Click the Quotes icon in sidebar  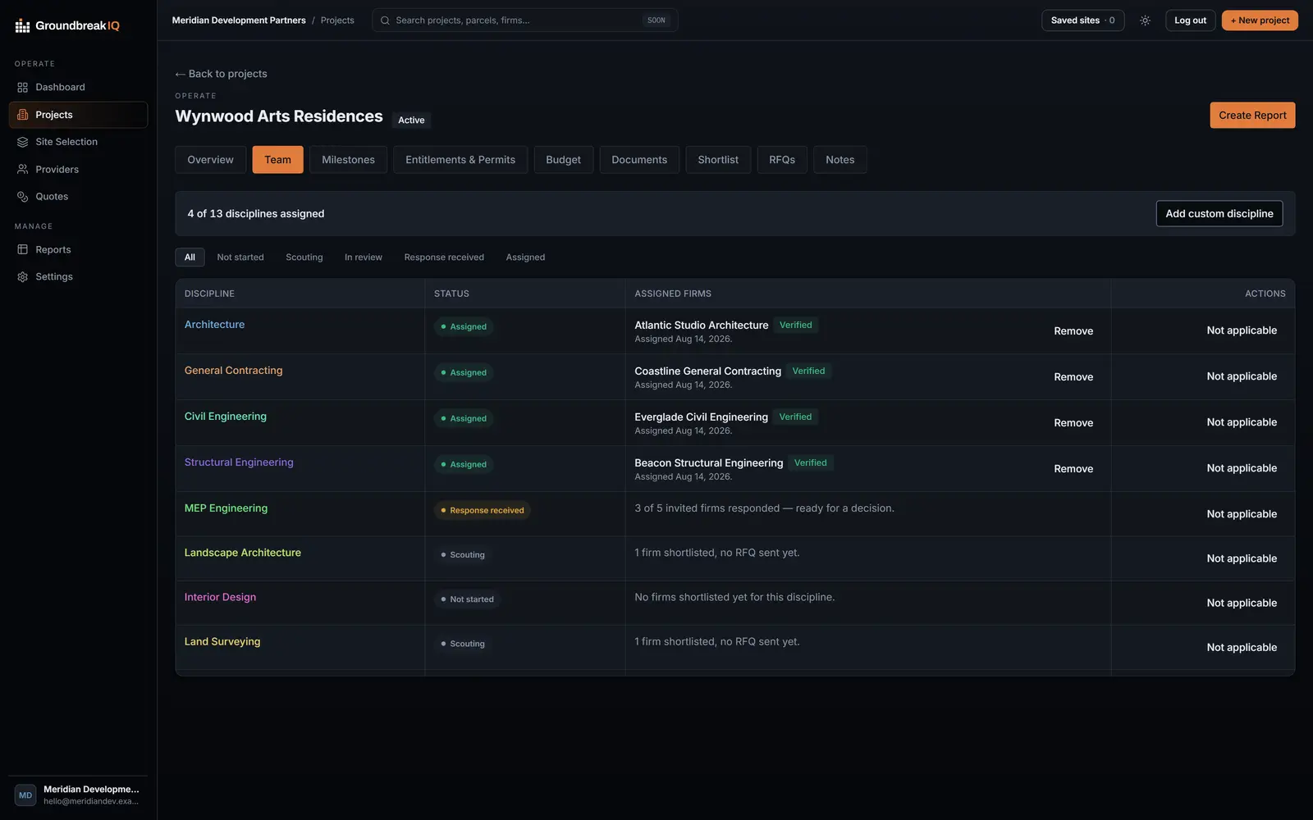pos(23,197)
